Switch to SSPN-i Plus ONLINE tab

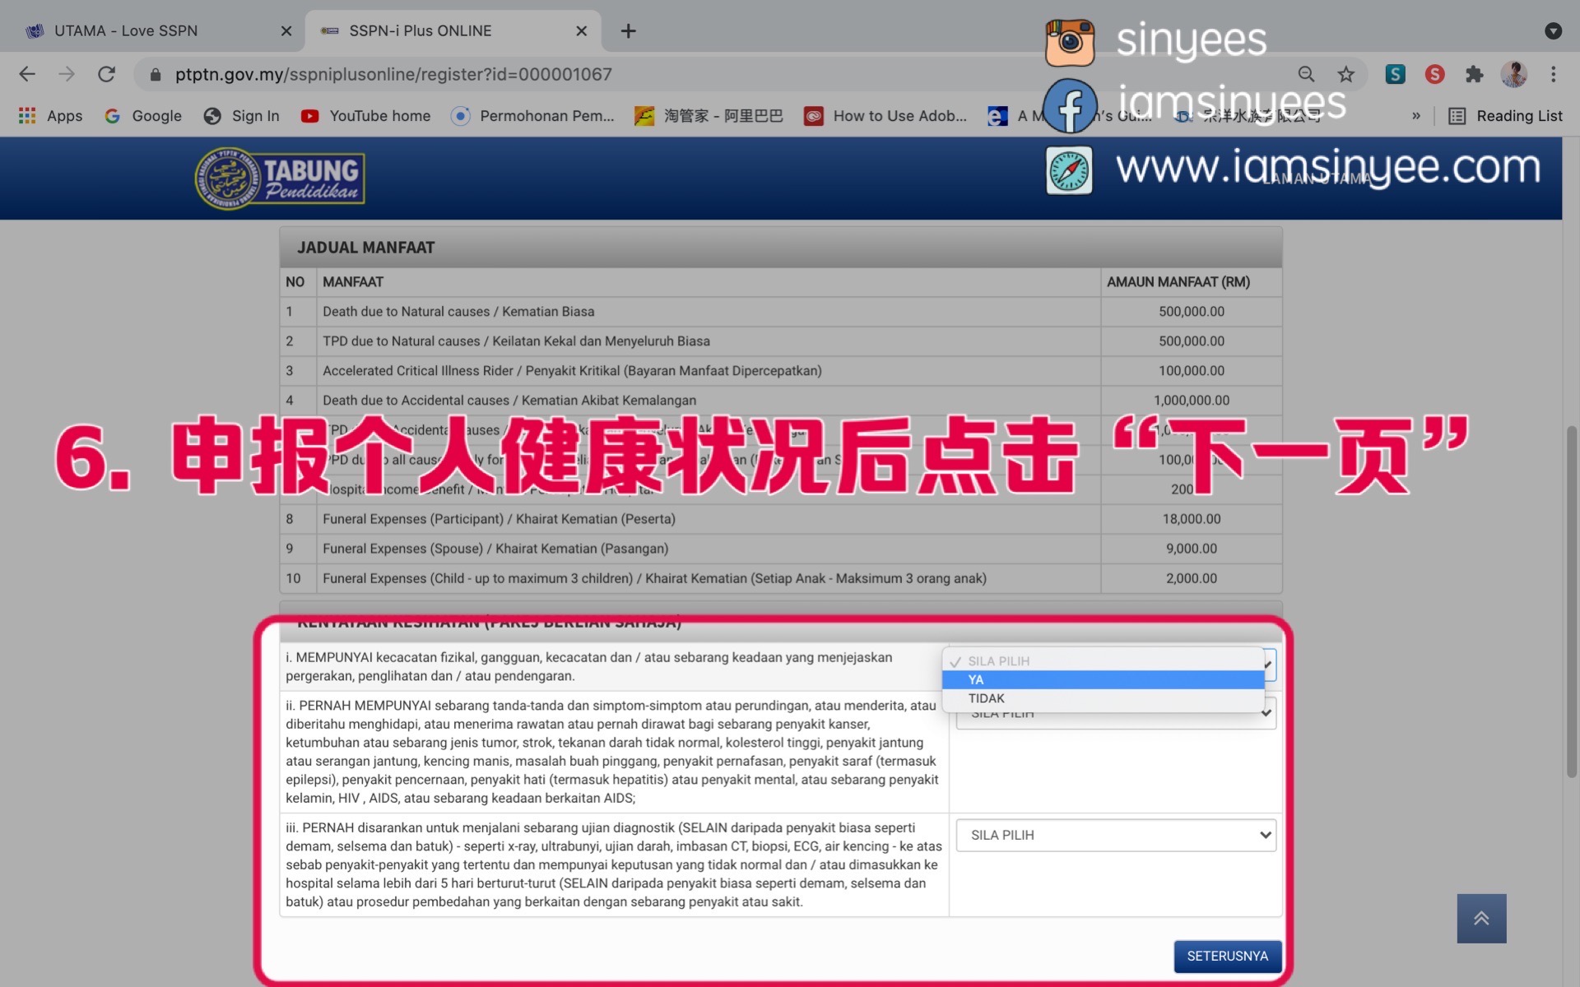click(x=453, y=31)
